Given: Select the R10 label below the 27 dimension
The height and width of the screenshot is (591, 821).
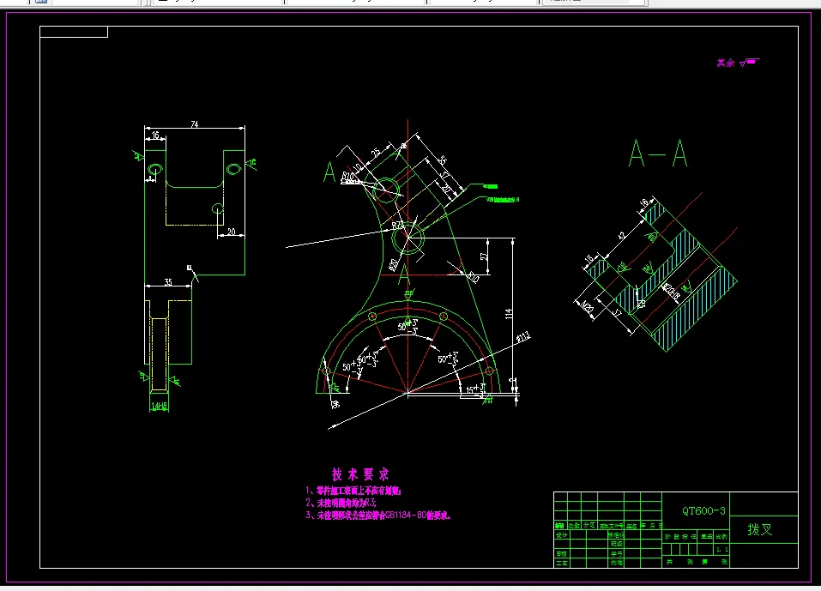Looking at the screenshot, I should point(473,276).
